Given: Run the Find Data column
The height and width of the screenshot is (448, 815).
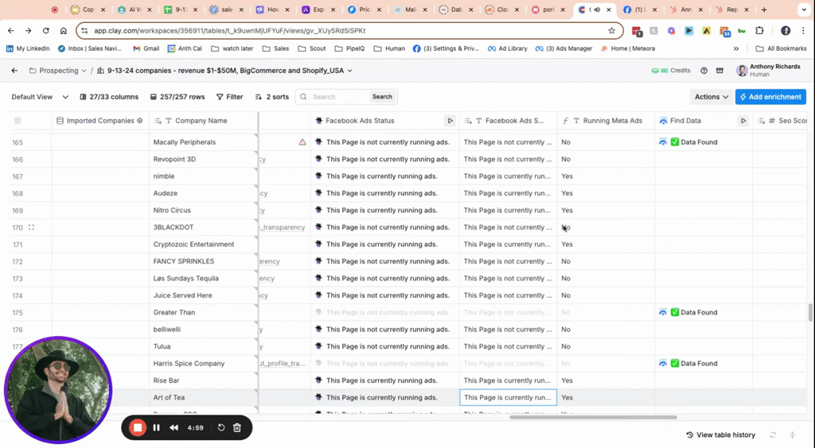Looking at the screenshot, I should point(743,121).
